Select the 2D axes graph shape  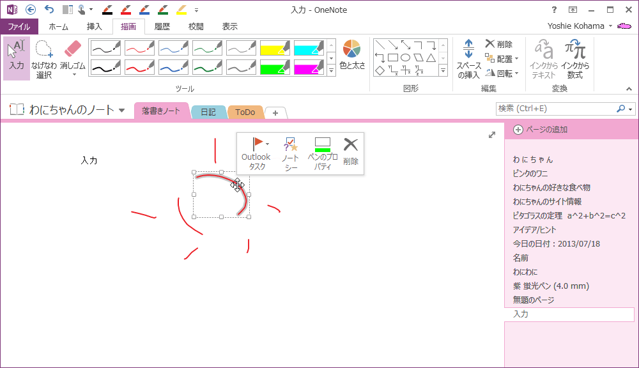pos(393,70)
